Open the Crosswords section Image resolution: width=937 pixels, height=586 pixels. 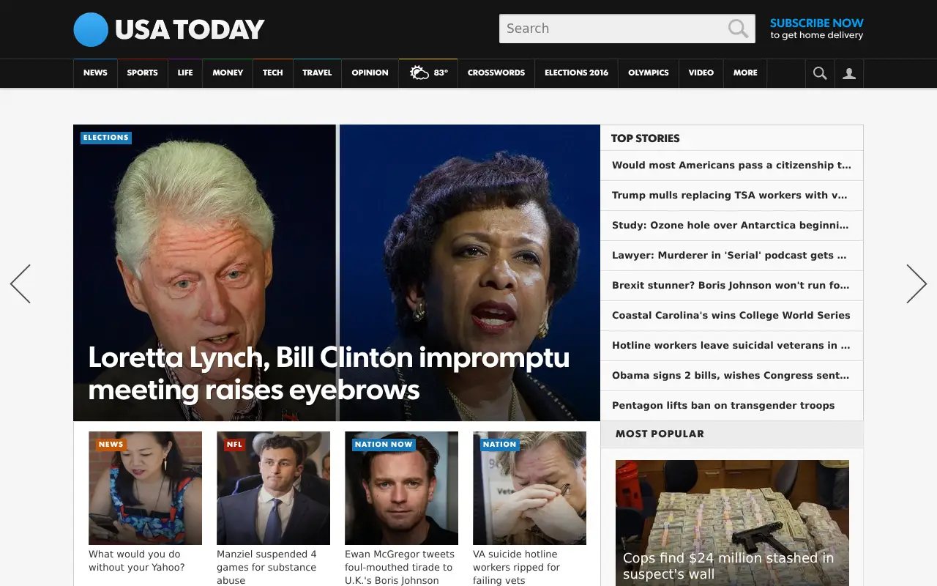point(496,73)
